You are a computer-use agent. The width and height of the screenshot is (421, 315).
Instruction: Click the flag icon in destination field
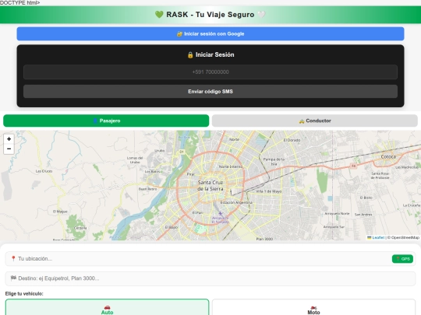(13, 278)
